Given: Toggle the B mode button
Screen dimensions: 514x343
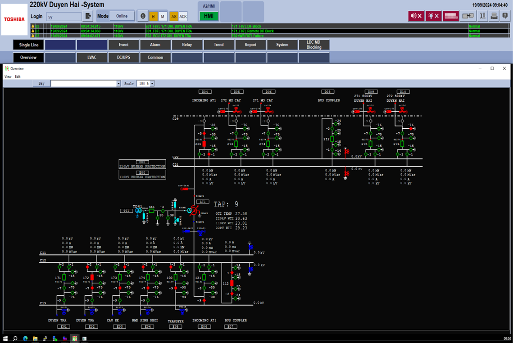Looking at the screenshot, I should pos(153,17).
